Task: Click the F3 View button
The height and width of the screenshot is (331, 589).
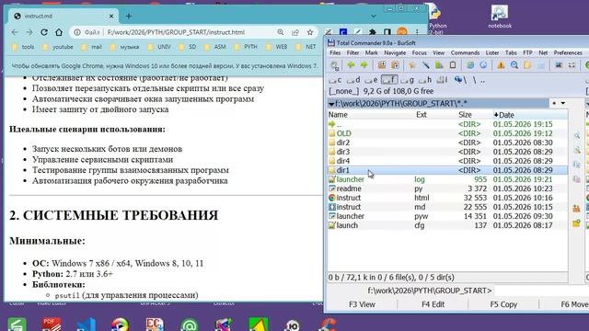Action: pos(362,304)
